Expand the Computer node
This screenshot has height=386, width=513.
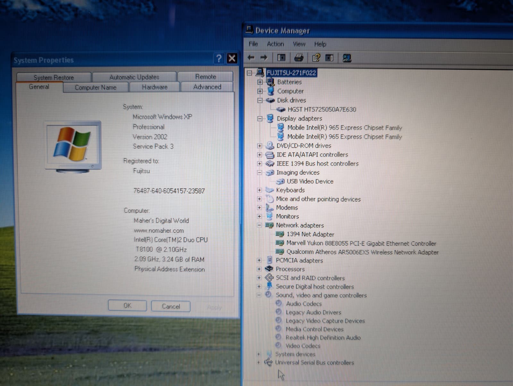260,91
